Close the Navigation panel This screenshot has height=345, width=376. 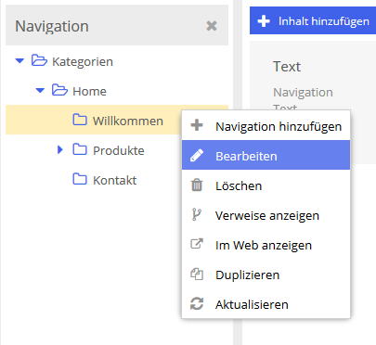[x=212, y=26]
